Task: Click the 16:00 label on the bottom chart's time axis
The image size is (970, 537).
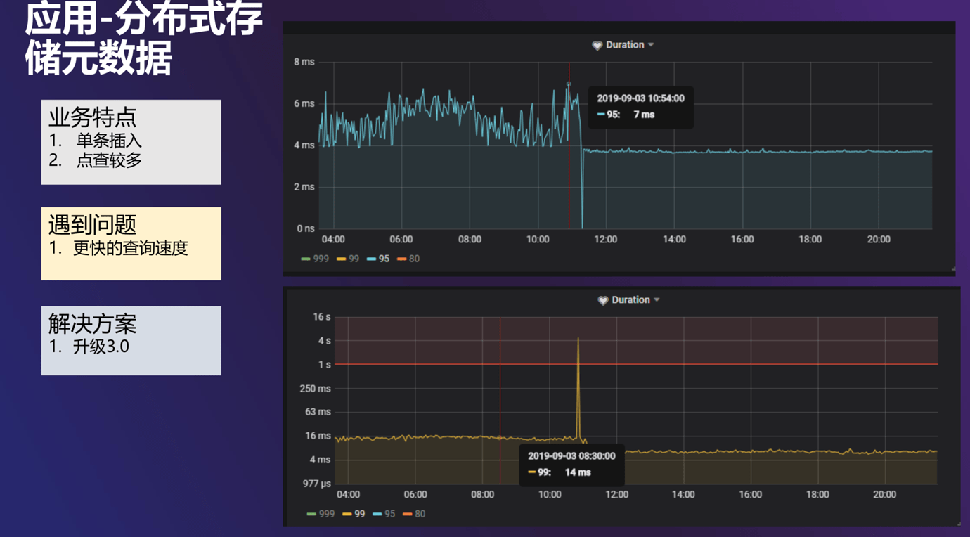Action: click(750, 495)
